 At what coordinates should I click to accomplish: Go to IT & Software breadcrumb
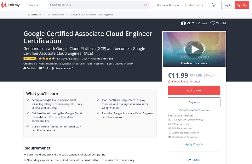33,14
